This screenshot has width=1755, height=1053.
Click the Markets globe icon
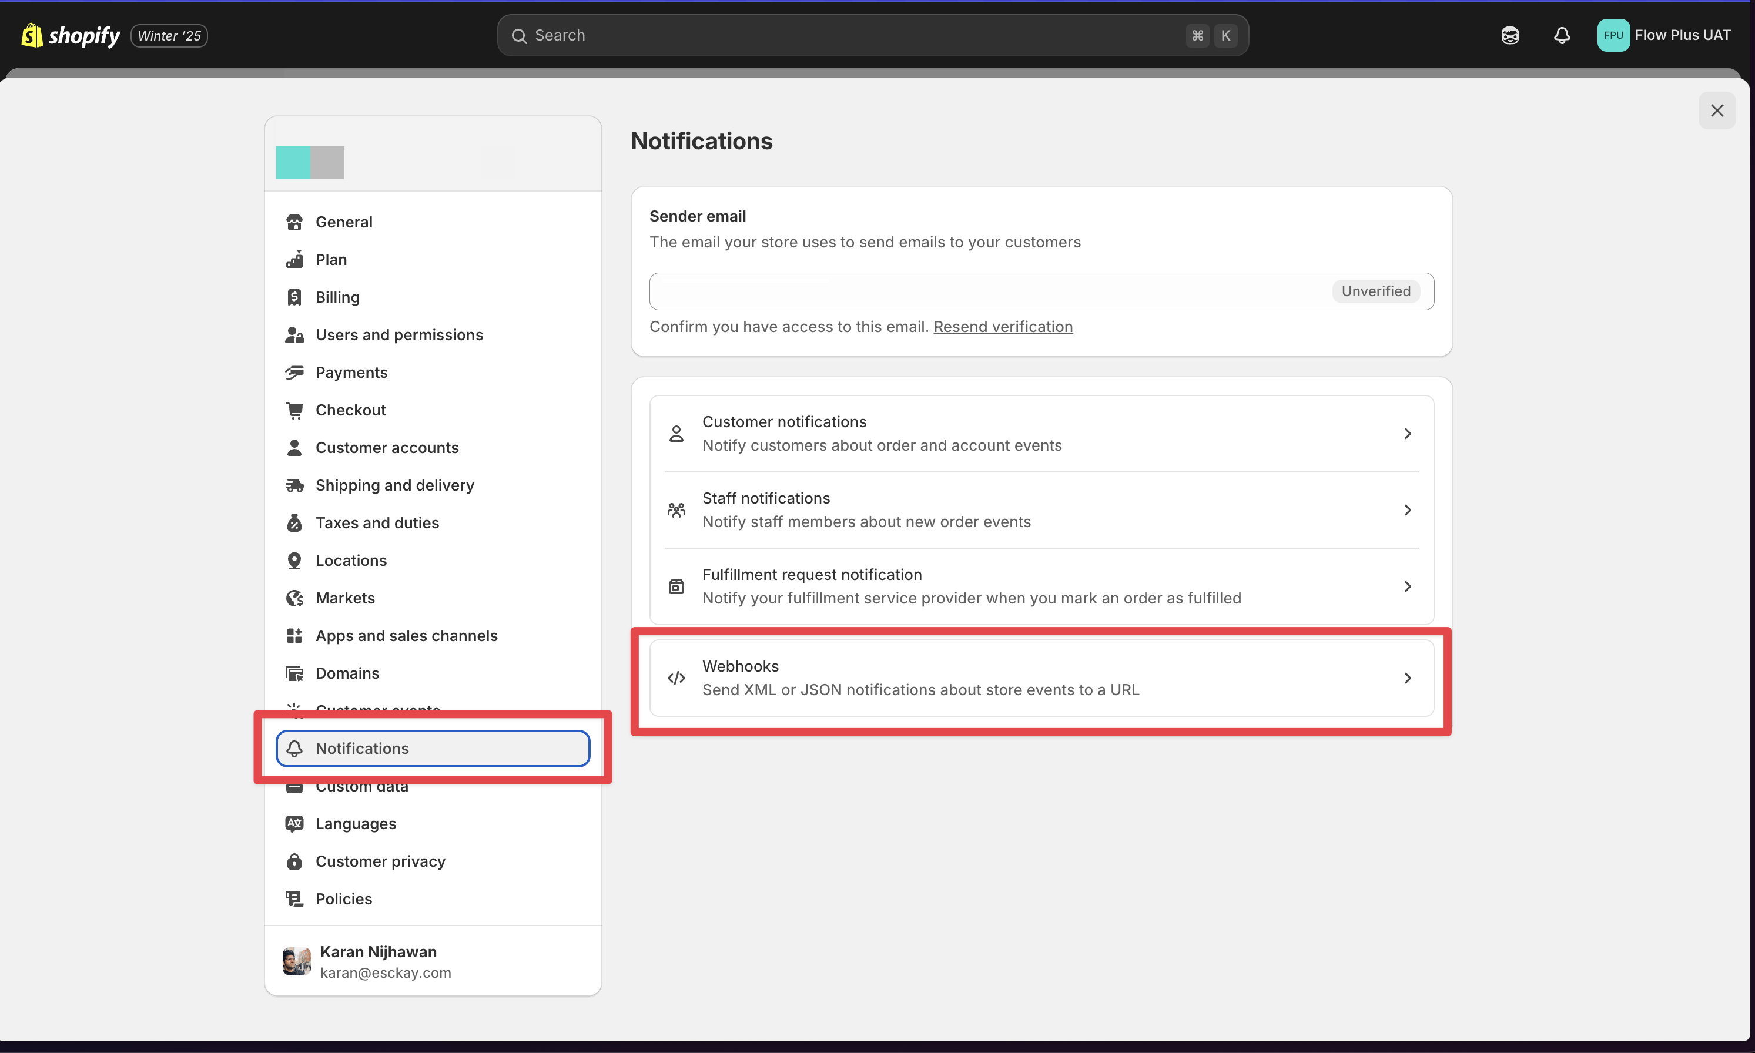coord(294,598)
